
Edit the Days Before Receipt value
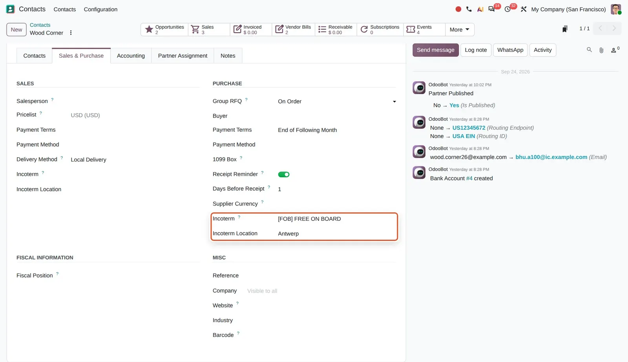(x=337, y=189)
